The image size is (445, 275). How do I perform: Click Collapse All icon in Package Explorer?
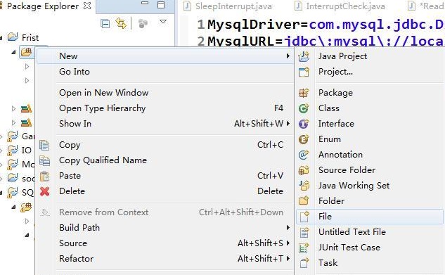pos(105,24)
